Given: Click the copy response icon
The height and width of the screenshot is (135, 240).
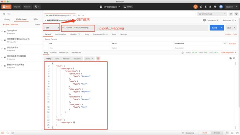Looking at the screenshot, I should (230, 58).
